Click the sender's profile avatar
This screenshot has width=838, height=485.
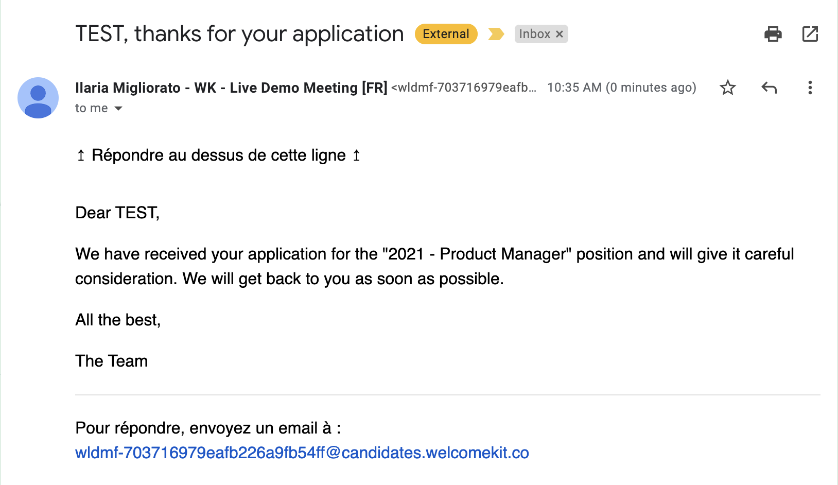pyautogui.click(x=38, y=98)
